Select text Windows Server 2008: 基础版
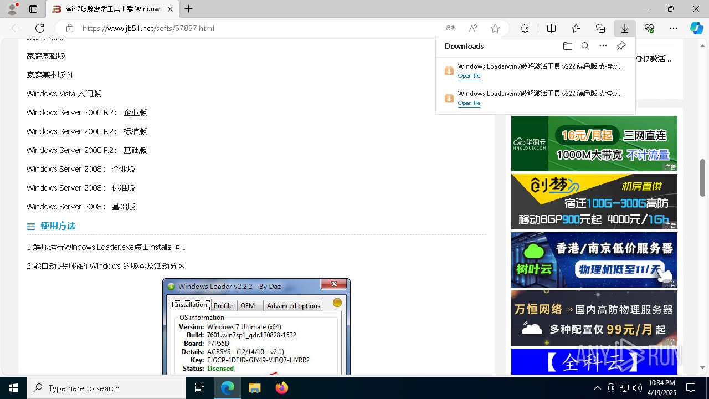709x399 pixels. (x=81, y=207)
